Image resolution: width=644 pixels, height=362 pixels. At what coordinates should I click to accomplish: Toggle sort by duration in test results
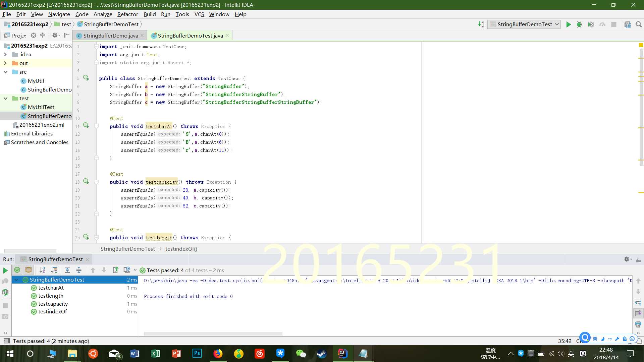coord(54,270)
